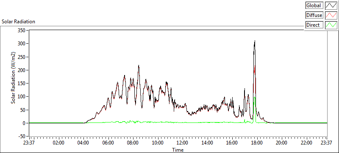Click the leftmost 23:37 time label
This screenshot has height=153, width=339.
point(29,143)
